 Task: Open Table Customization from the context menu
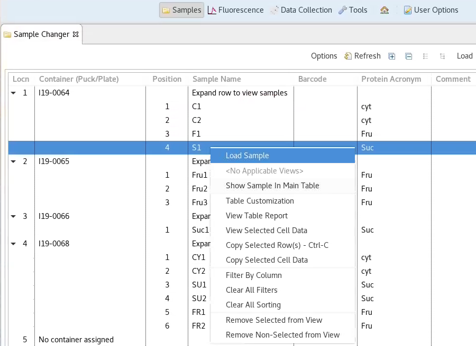pos(282,201)
